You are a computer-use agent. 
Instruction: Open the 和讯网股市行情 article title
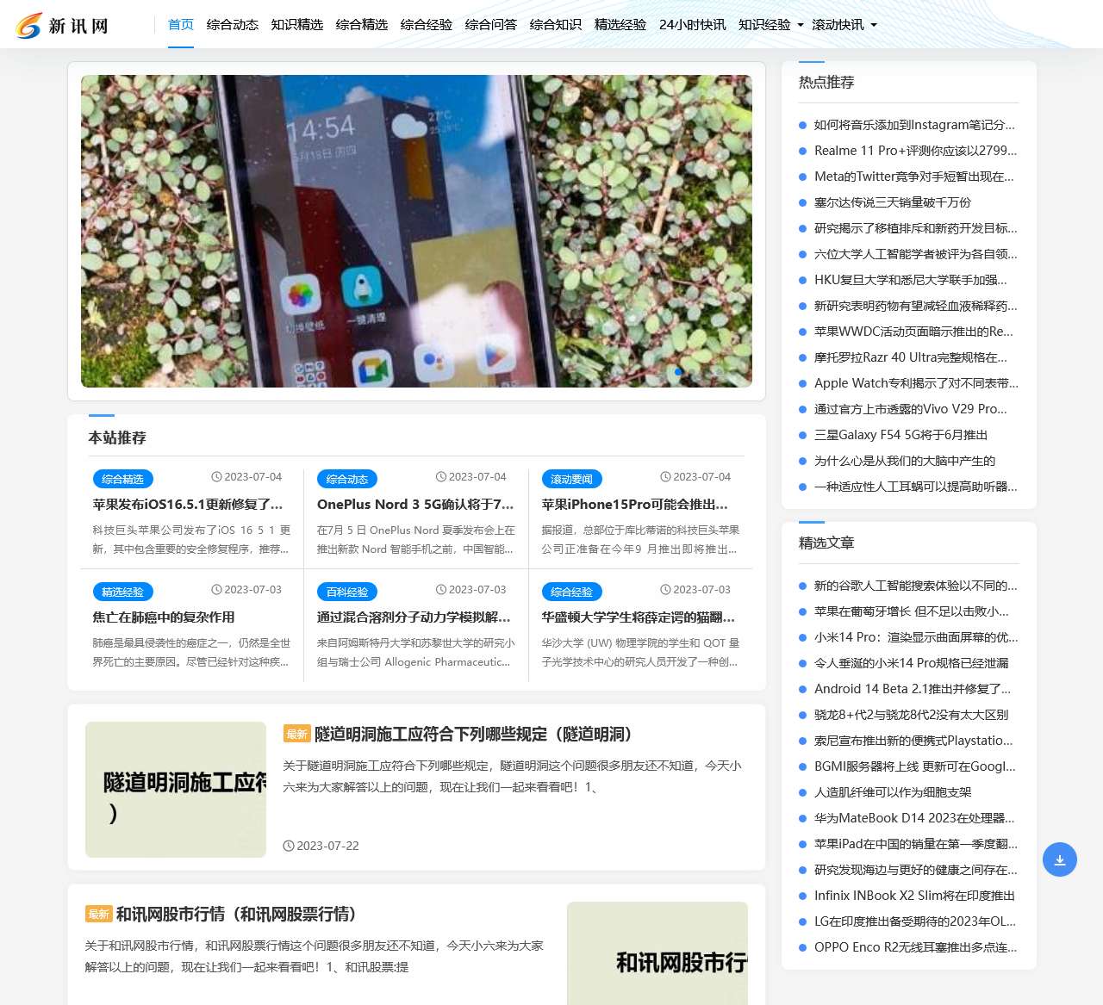236,914
